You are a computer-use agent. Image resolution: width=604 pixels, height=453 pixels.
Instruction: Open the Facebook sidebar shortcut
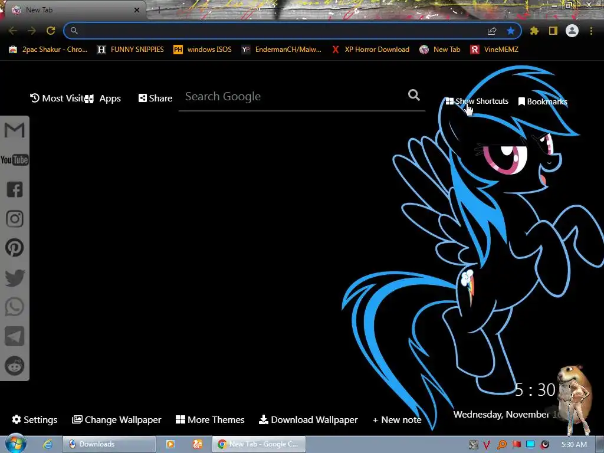coord(15,189)
